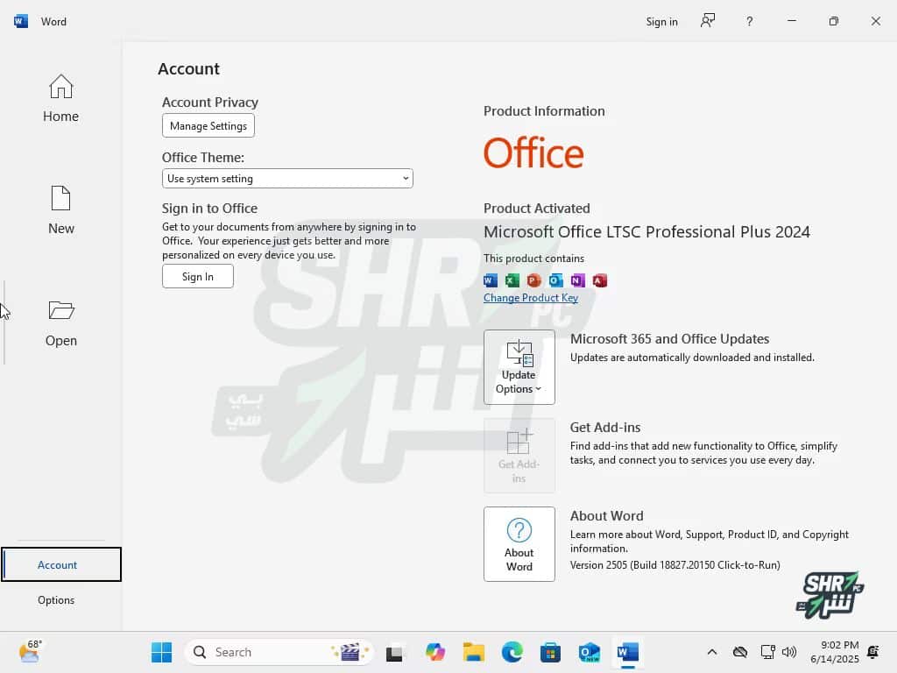Viewport: 897px width, 673px height.
Task: Open Help with the question mark icon
Action: click(x=750, y=22)
